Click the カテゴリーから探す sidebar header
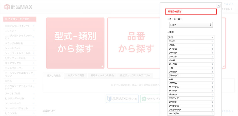The width and height of the screenshot is (238, 116). [20, 19]
